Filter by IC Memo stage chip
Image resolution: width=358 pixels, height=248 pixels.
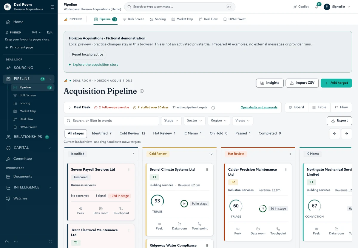pos(193,133)
